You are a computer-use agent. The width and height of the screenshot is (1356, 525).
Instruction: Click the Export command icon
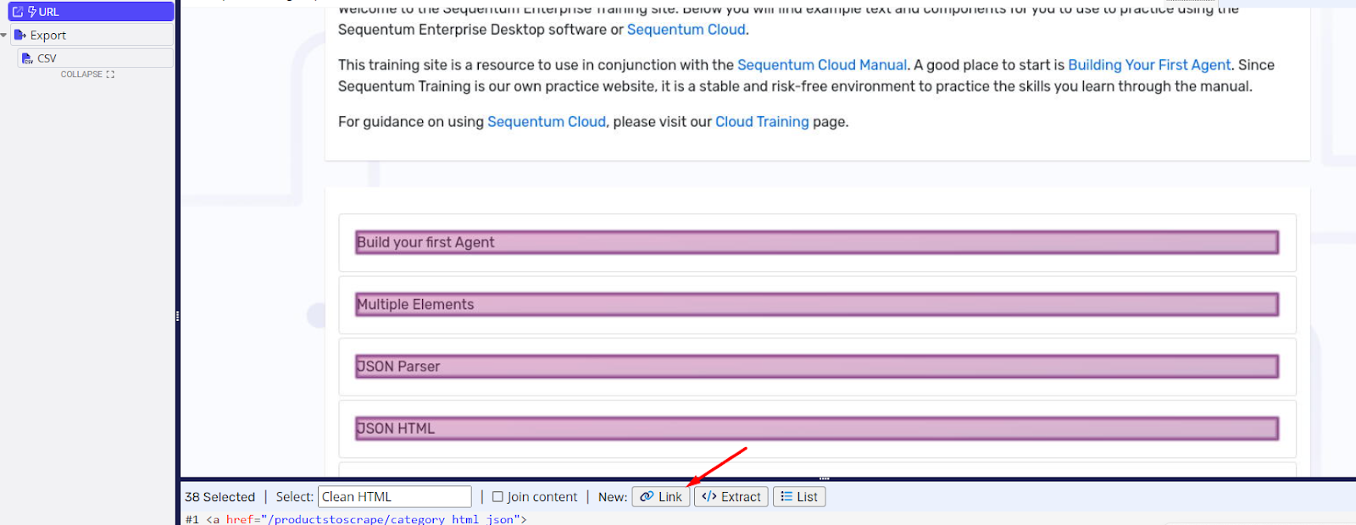click(x=20, y=35)
